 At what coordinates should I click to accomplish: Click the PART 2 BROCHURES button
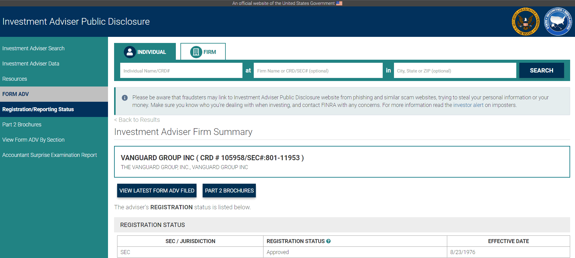[x=229, y=191]
